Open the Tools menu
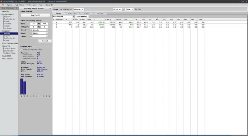 [28, 5]
